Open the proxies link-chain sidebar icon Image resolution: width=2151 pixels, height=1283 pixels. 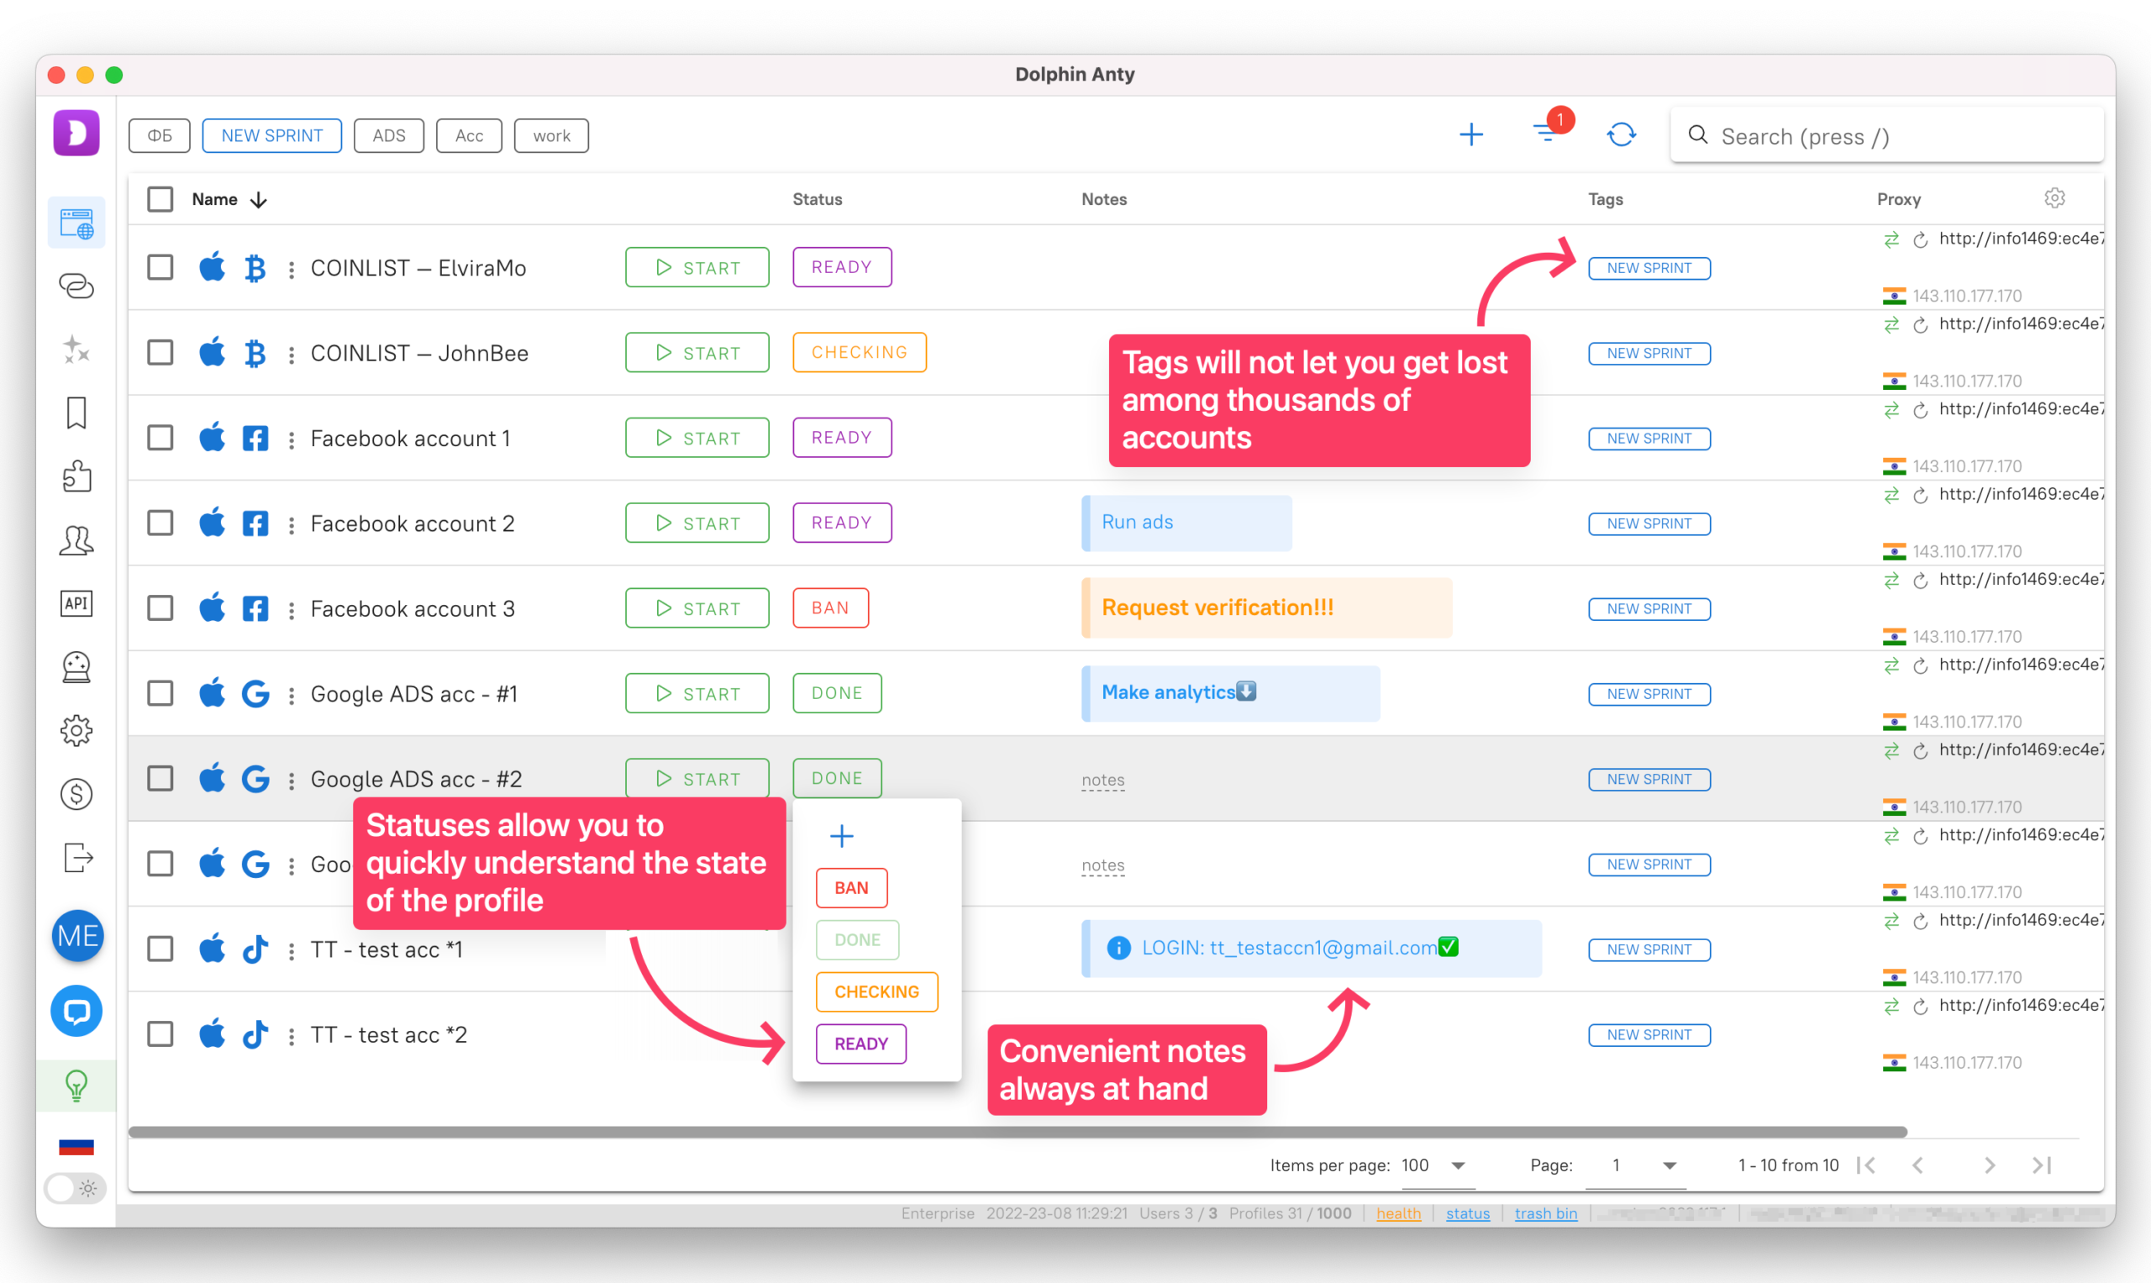(76, 287)
